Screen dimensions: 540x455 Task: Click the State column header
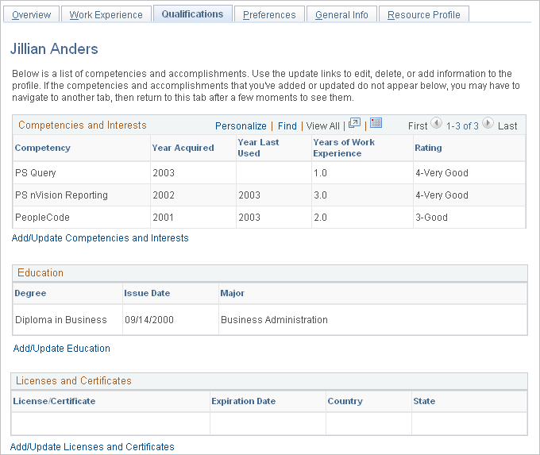pyautogui.click(x=424, y=401)
